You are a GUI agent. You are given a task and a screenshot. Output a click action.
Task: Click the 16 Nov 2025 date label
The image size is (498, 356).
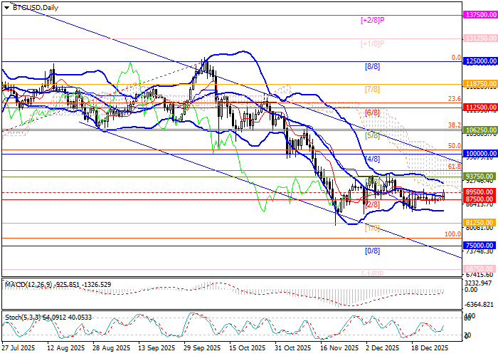(339, 348)
